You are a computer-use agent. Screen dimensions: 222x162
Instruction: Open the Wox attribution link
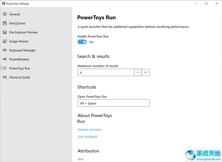pos(81,159)
